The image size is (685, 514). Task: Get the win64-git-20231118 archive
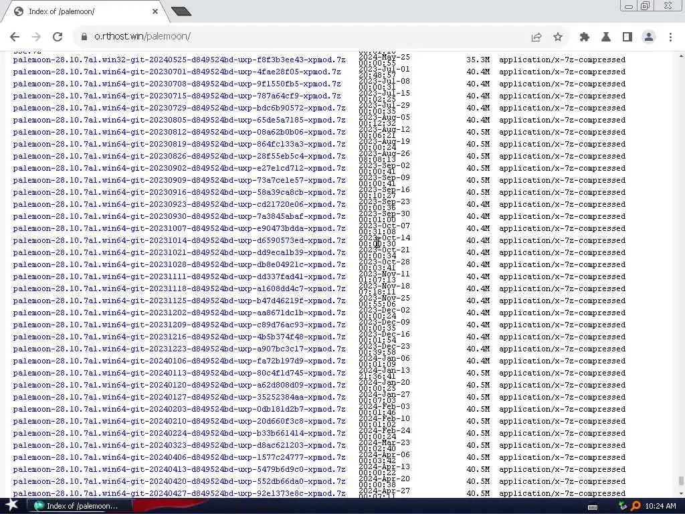pyautogui.click(x=179, y=288)
